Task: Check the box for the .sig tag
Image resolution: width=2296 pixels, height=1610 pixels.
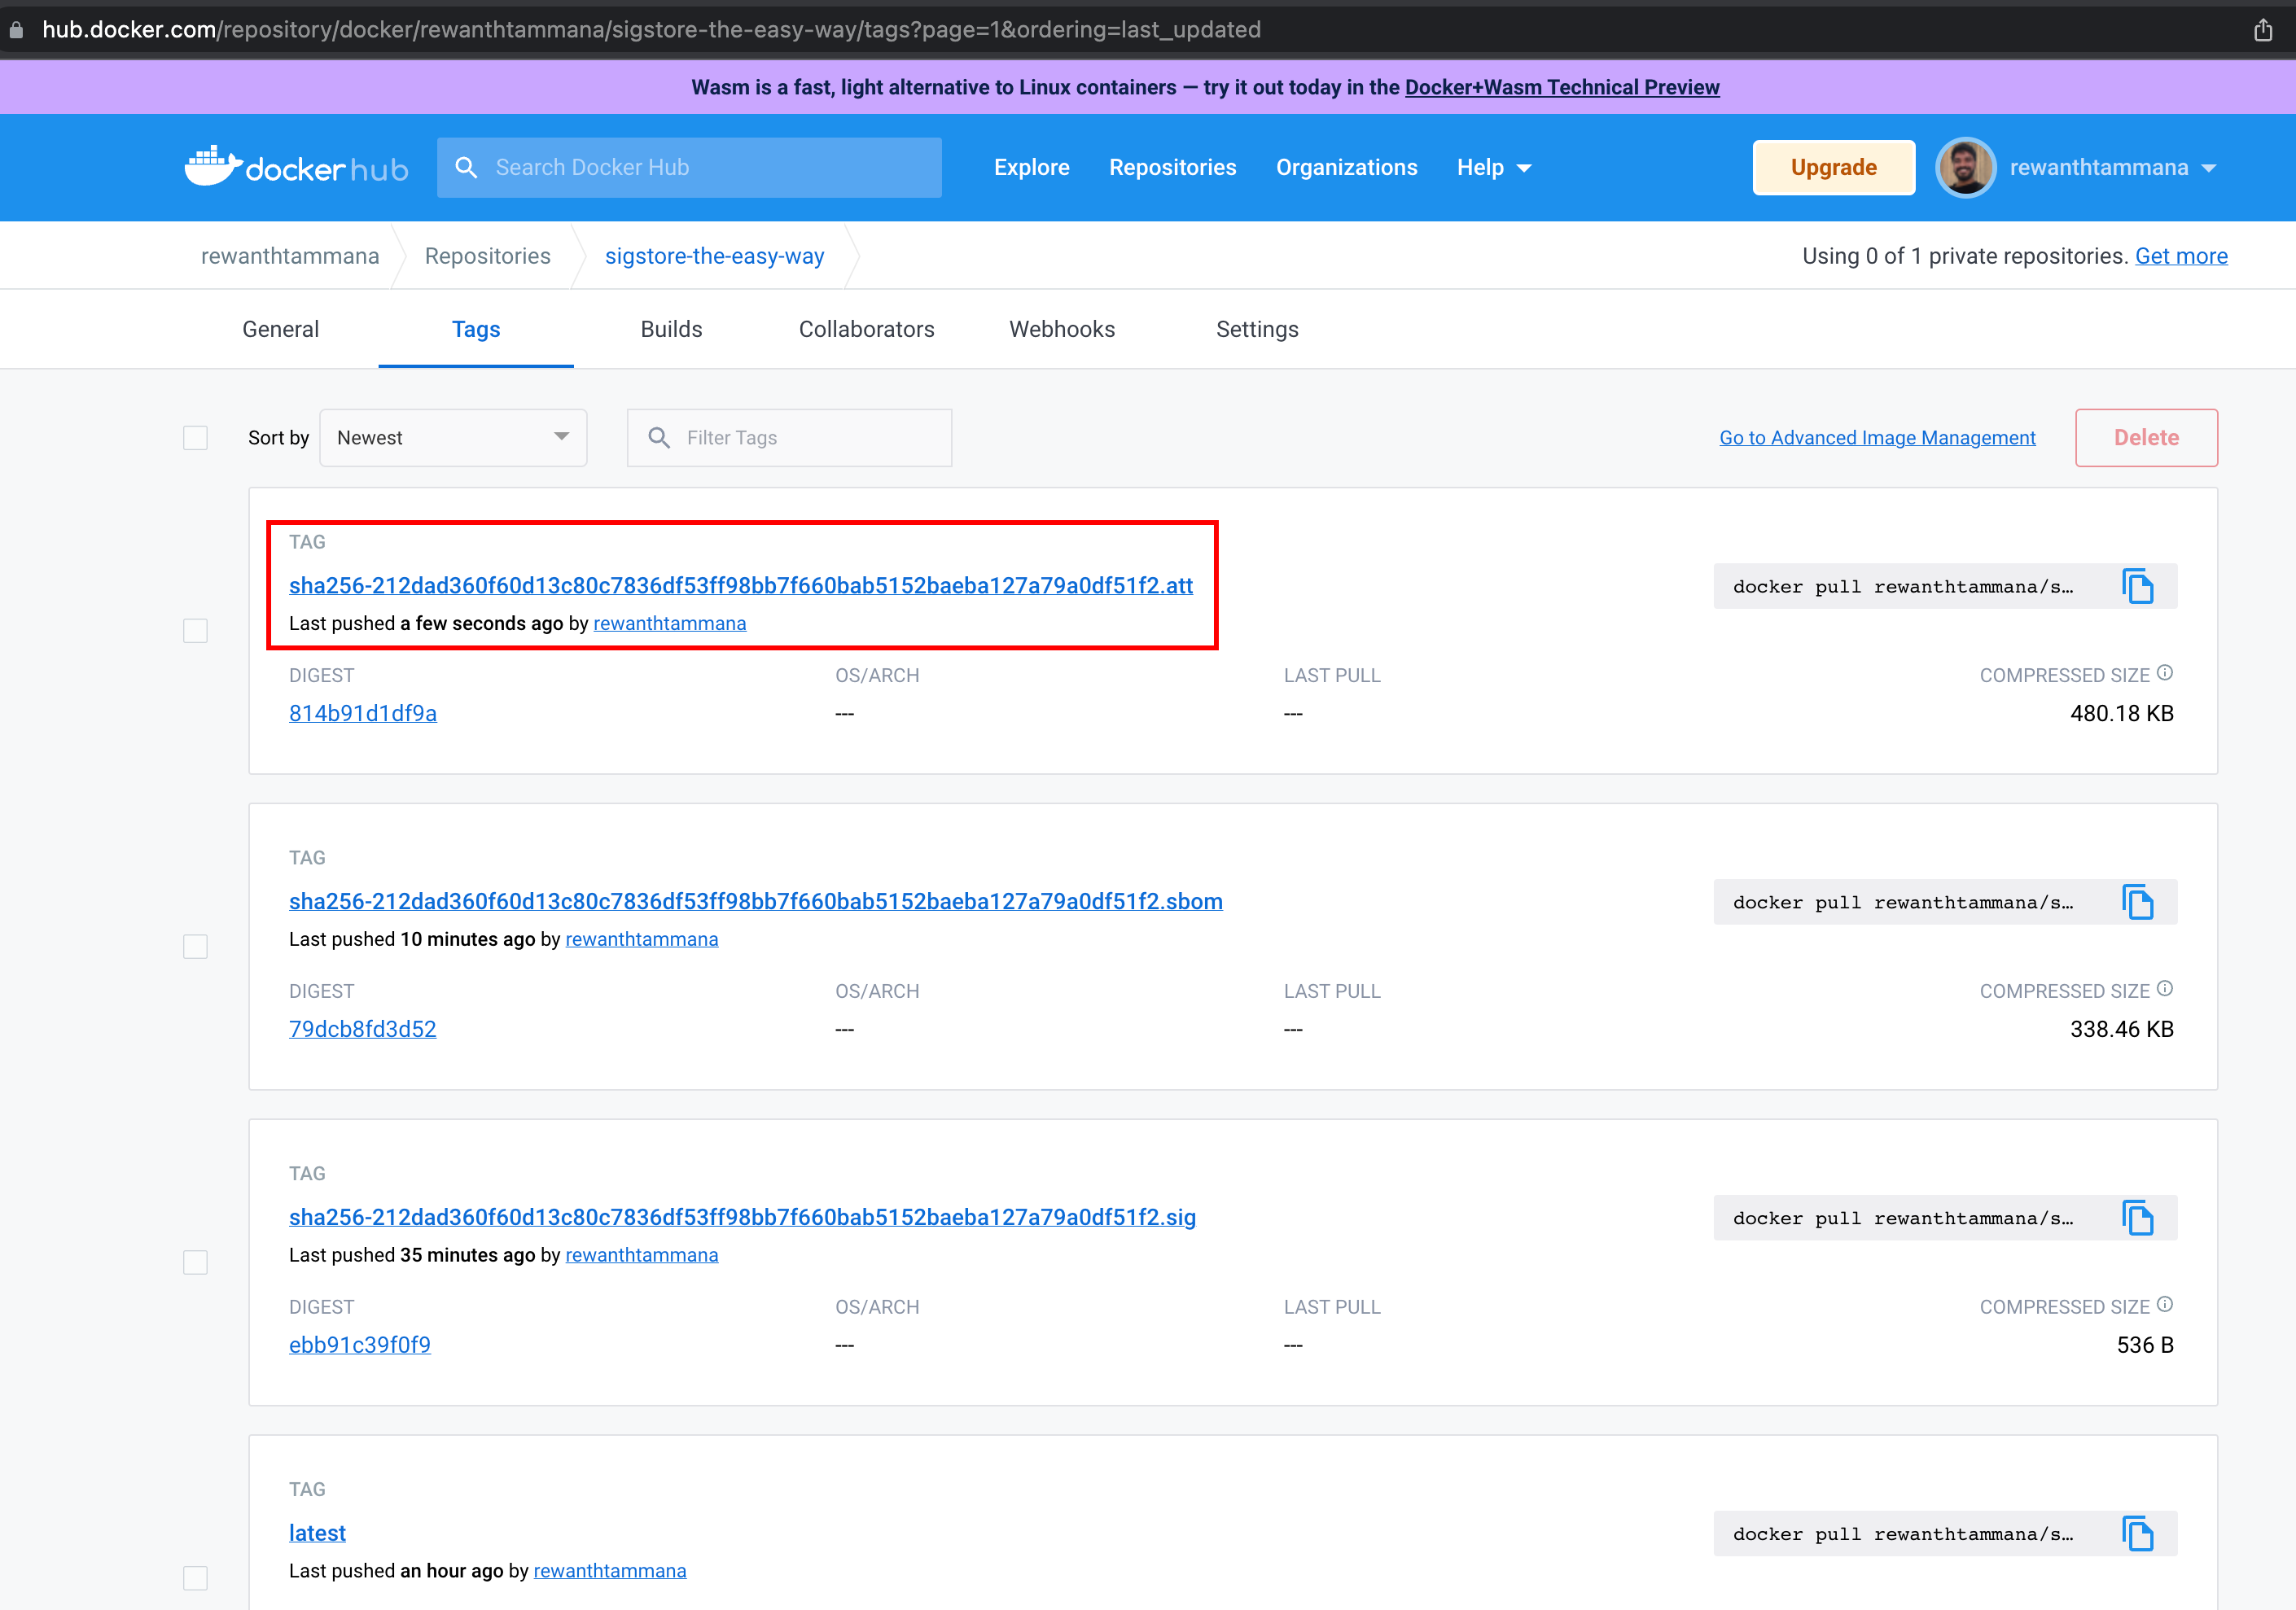Action: 195,1263
